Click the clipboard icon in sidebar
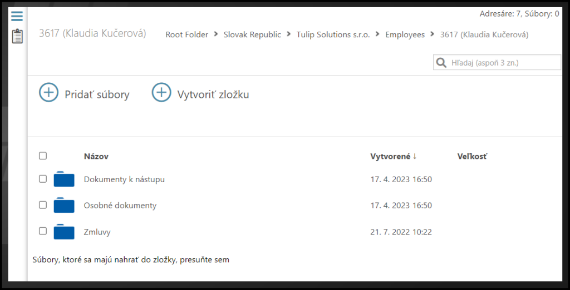This screenshot has width=570, height=290. tap(17, 37)
